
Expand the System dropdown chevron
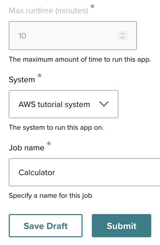[x=104, y=104]
